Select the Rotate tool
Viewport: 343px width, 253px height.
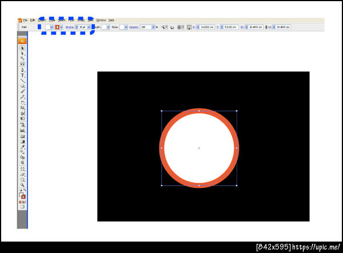tap(22, 103)
